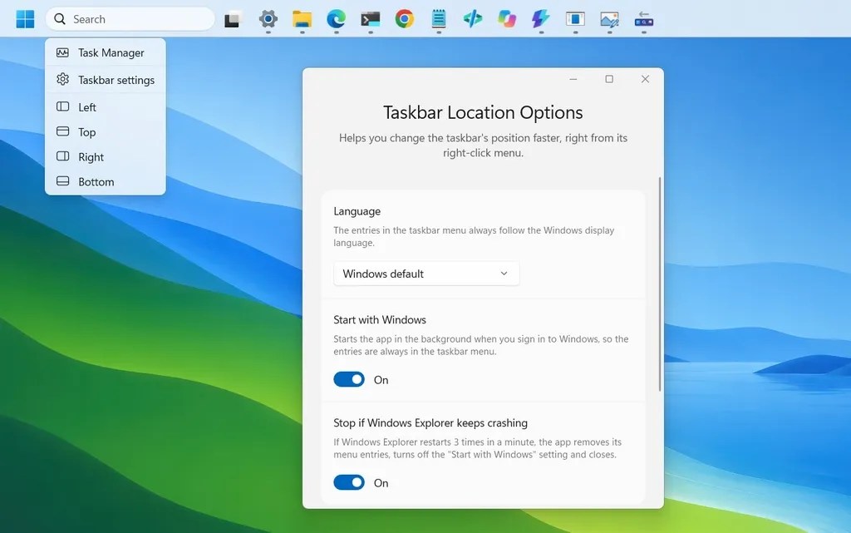Move taskbar to the Left
The image size is (851, 533).
click(106, 107)
